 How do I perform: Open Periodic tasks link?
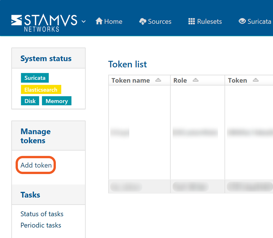point(41,225)
